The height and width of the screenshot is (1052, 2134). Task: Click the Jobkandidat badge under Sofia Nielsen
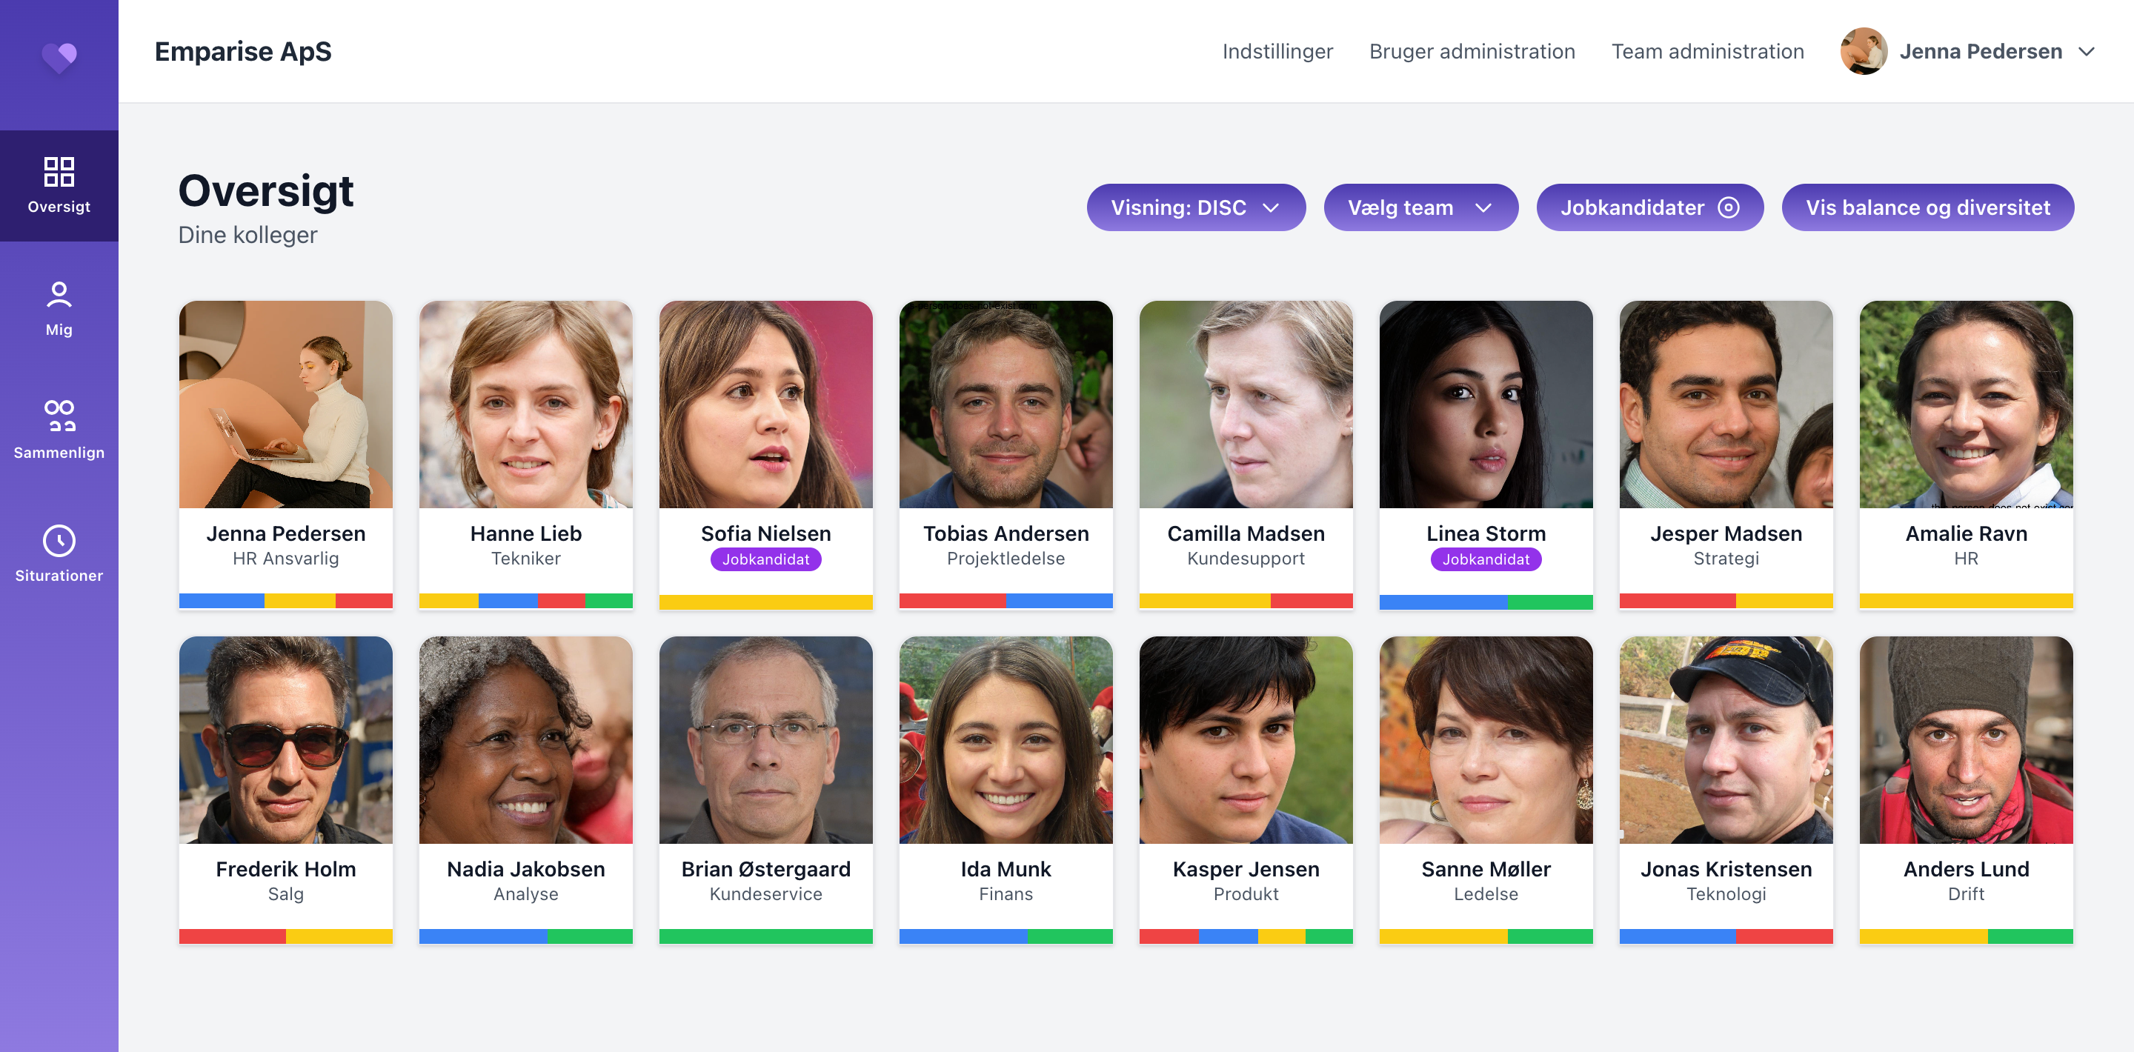pos(765,559)
